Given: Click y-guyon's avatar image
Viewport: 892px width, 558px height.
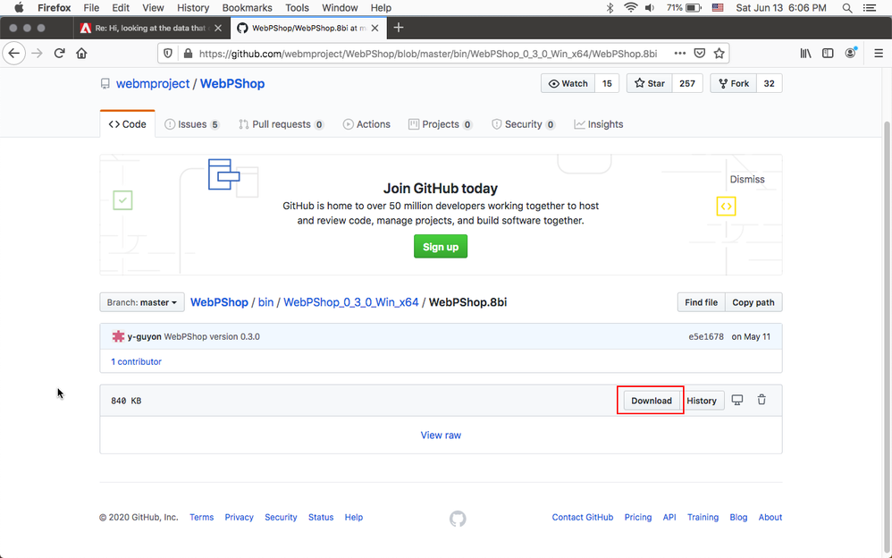Looking at the screenshot, I should 118,336.
